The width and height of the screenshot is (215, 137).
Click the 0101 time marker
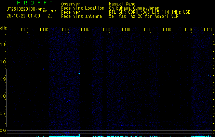[24, 29]
